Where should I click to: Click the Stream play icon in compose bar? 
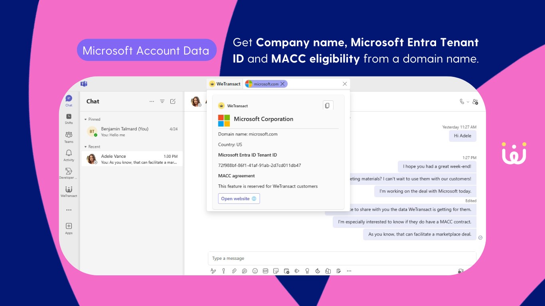coord(297,271)
